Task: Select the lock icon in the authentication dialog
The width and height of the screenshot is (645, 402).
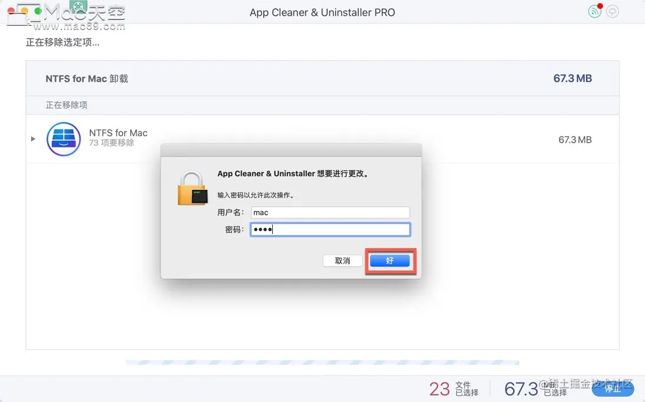Action: coord(193,188)
